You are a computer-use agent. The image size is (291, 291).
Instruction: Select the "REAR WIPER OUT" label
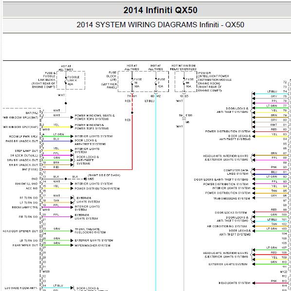click(25, 245)
